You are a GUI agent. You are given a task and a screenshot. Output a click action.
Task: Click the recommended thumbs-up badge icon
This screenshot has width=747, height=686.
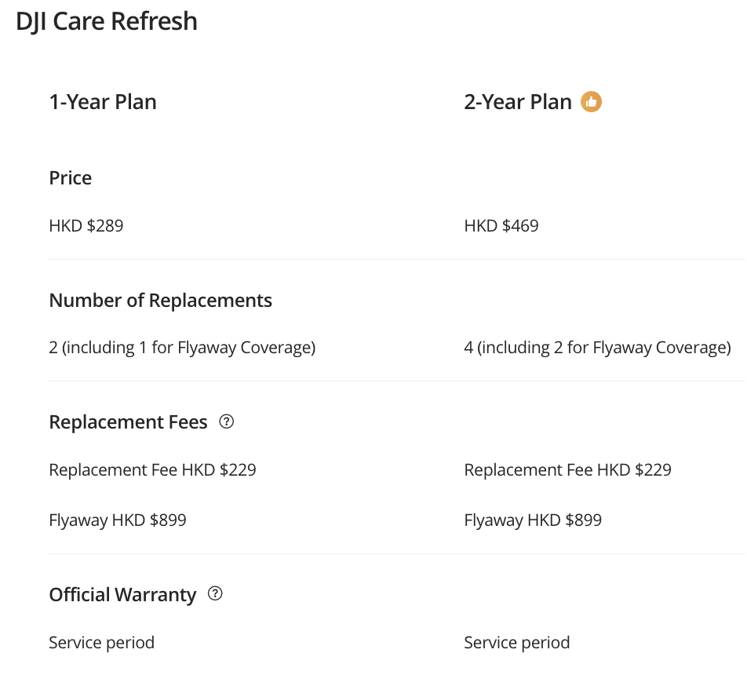[x=591, y=102]
